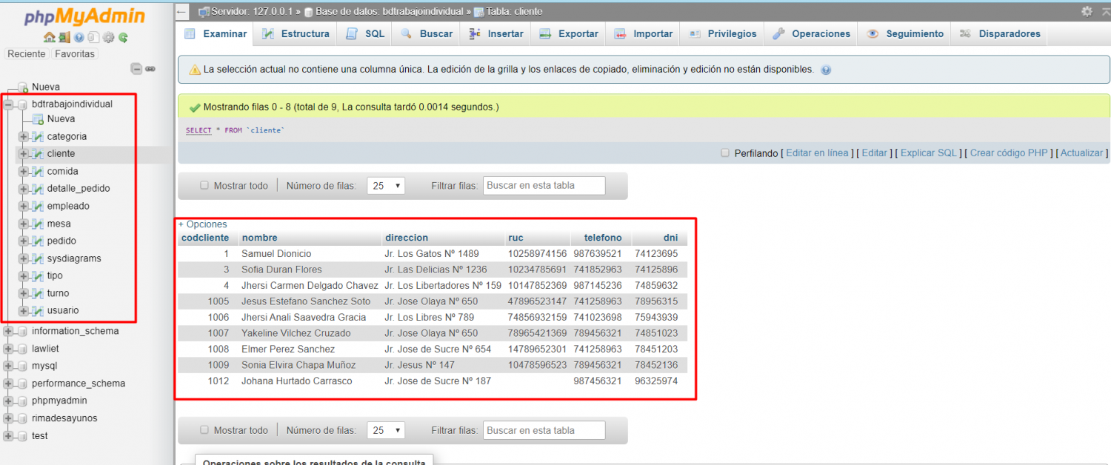Click the link chain icon in sidebar
This screenshot has height=465, width=1111.
click(150, 69)
